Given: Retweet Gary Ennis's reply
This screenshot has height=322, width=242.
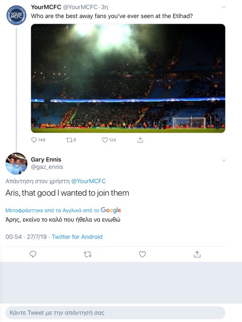Looking at the screenshot, I should pos(88,255).
